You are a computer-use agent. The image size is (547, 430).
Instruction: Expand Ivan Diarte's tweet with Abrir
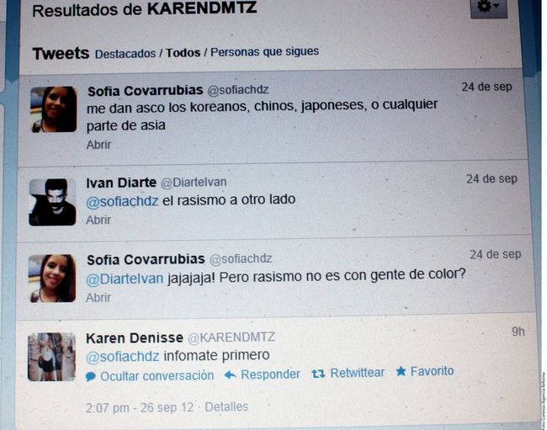pyautogui.click(x=98, y=220)
